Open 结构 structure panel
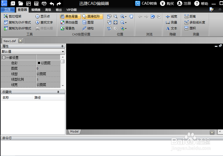This screenshot has width=223, height=156. [x=88, y=28]
